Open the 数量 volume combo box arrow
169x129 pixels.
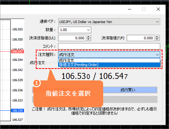pos(88,30)
